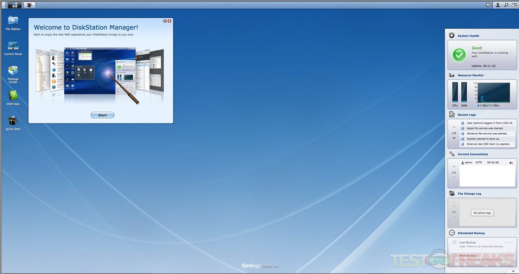
Task: Open Package Center
Action: pos(13,71)
